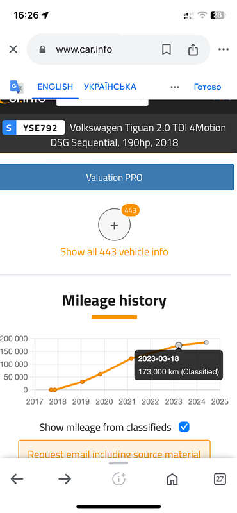Open browser three-dot overflow menu
This screenshot has height=513, width=237.
[x=224, y=49]
